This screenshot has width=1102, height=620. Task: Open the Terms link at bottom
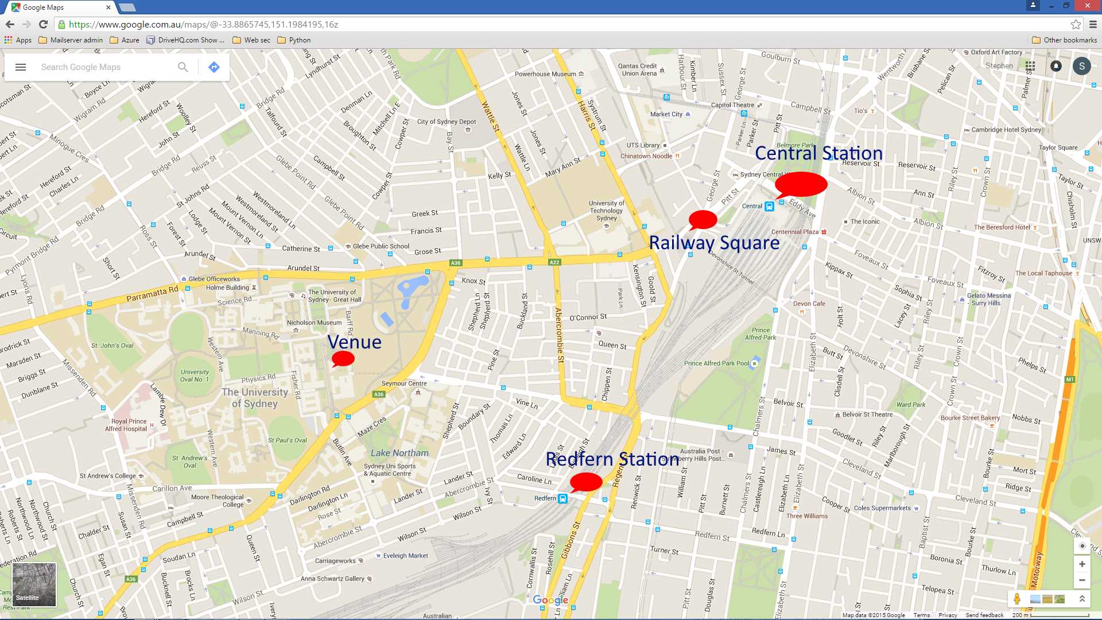coord(921,615)
